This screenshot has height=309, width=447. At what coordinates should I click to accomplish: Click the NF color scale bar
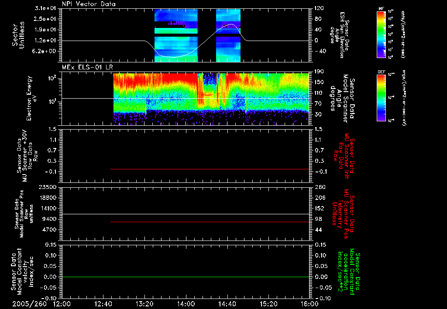click(381, 34)
